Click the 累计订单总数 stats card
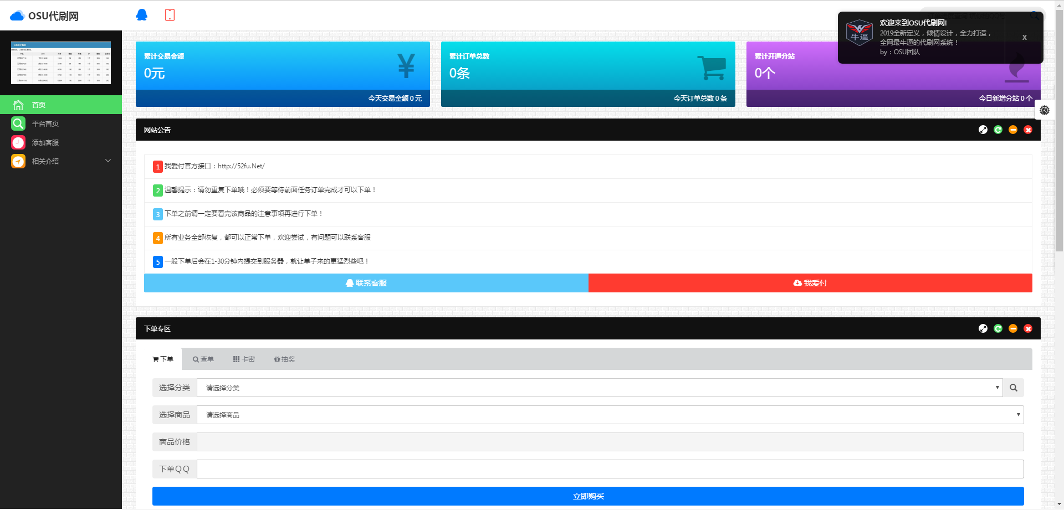Screen dimensions: 1064x510 pos(588,74)
